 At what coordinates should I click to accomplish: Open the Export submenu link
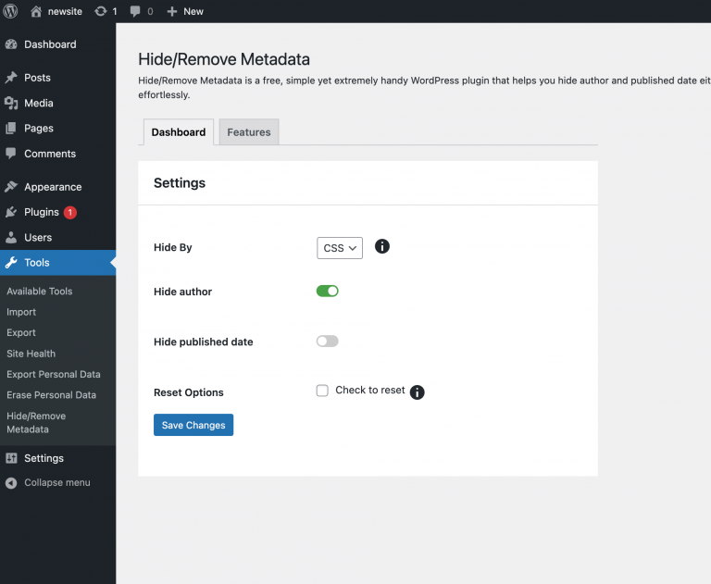[x=21, y=332]
